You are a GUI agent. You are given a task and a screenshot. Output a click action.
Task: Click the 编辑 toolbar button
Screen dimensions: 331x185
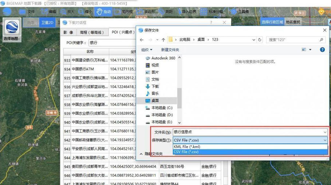point(48,12)
